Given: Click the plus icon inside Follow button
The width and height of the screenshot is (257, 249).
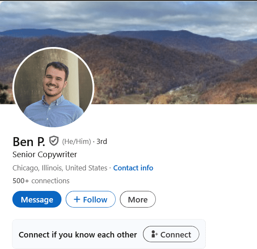Looking at the screenshot, I should (x=77, y=199).
